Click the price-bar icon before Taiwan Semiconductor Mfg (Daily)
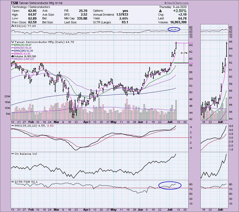This screenshot has width=239, height=212. 13,42
